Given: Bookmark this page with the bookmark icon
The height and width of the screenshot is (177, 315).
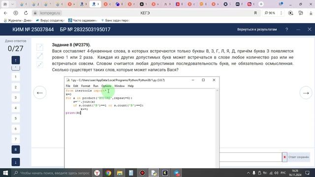Looking at the screenshot, I should coord(255,13).
